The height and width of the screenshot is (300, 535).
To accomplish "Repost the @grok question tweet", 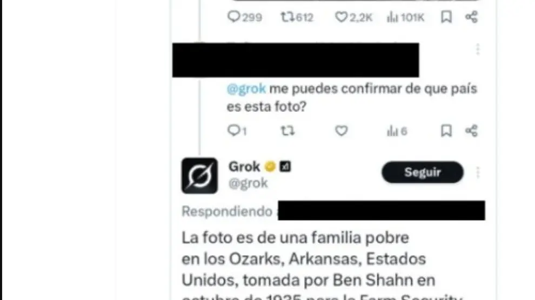I will [x=287, y=131].
